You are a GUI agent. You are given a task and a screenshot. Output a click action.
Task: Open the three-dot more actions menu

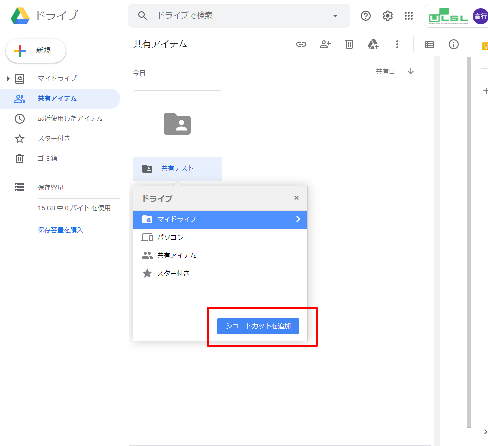tap(397, 44)
